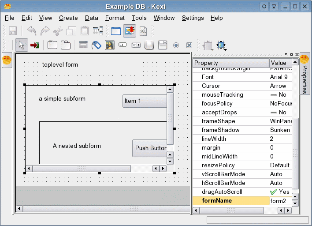The height and width of the screenshot is (226, 312).
Task: Click the Save icon in the toolbar
Action: coord(13,31)
